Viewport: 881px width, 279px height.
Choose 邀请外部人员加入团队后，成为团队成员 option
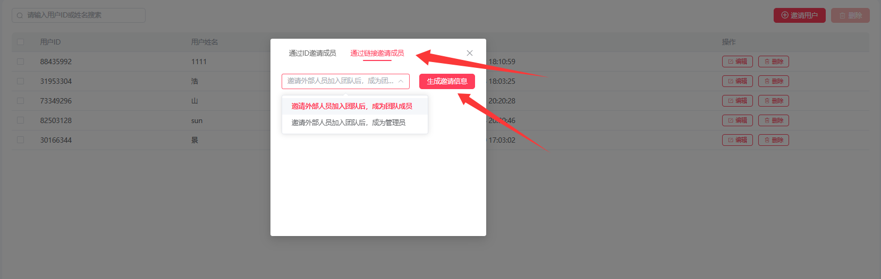(x=352, y=106)
